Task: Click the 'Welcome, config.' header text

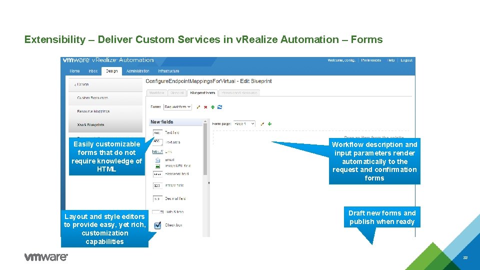Action: (341, 60)
